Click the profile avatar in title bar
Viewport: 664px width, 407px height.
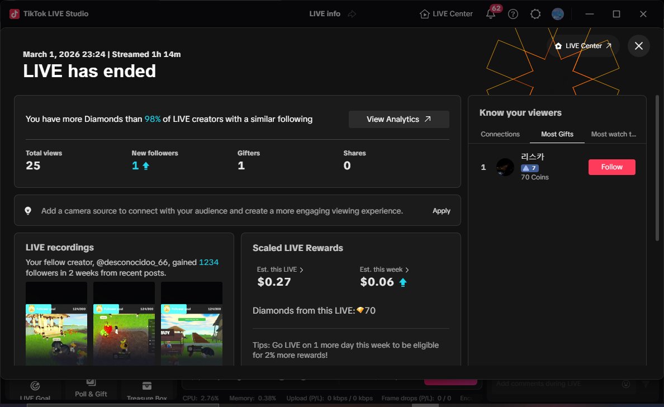pos(558,14)
